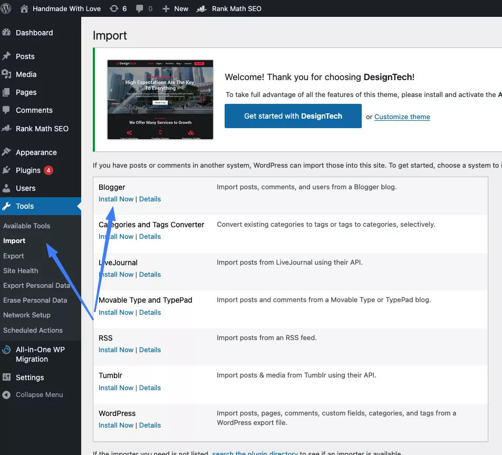The image size is (502, 455).
Task: Open the Settings wrench icon
Action: [7, 377]
